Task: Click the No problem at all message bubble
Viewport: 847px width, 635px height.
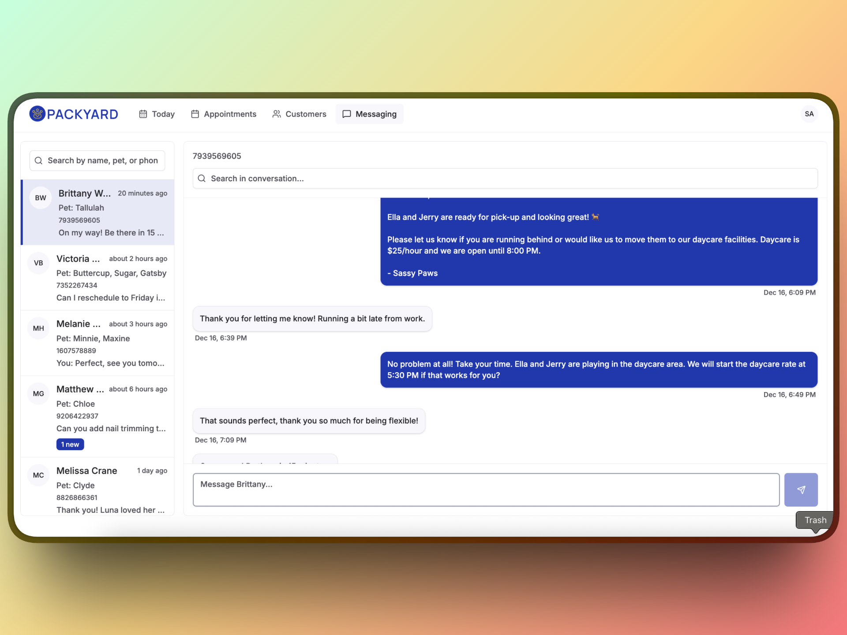Action: [598, 370]
